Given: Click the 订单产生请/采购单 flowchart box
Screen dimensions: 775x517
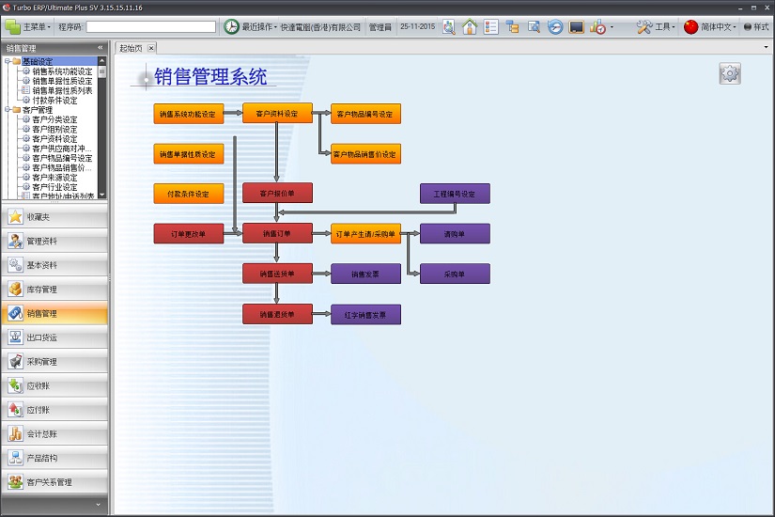Looking at the screenshot, I should 365,233.
